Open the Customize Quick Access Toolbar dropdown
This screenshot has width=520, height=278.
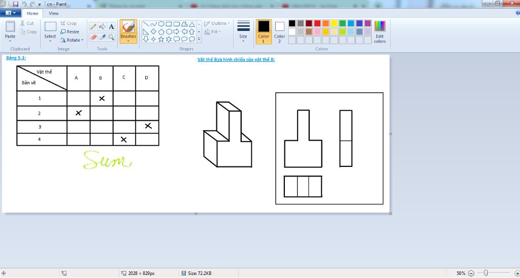point(40,4)
